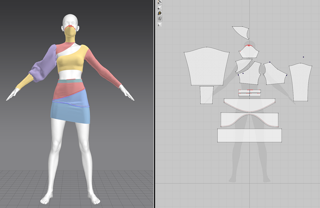Select the pattern surface texture icon
This screenshot has width=320, height=208.
coord(159,18)
